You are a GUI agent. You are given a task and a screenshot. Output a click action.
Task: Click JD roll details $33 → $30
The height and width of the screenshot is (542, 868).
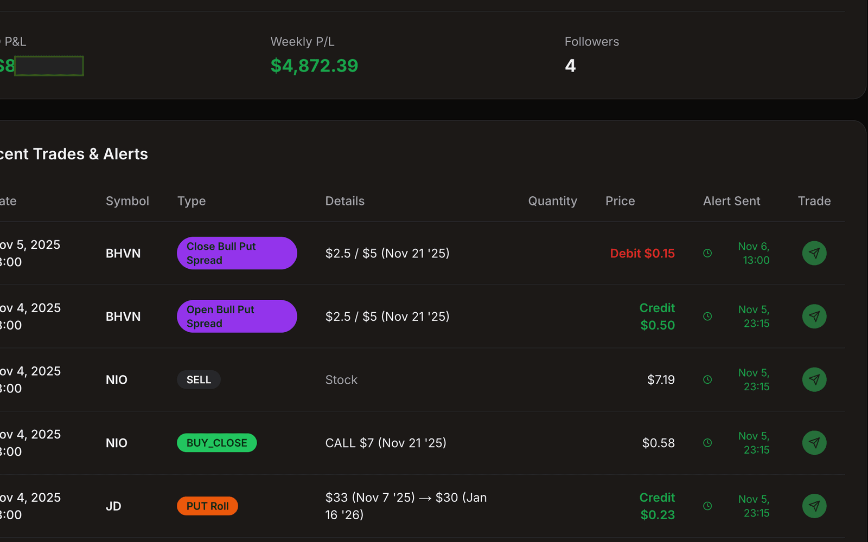(406, 506)
